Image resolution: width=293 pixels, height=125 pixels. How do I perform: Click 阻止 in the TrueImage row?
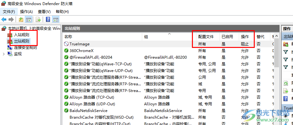pyautogui.click(x=245, y=44)
